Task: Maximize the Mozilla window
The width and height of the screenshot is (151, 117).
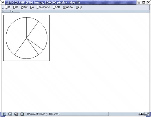Action: [x=143, y=2]
